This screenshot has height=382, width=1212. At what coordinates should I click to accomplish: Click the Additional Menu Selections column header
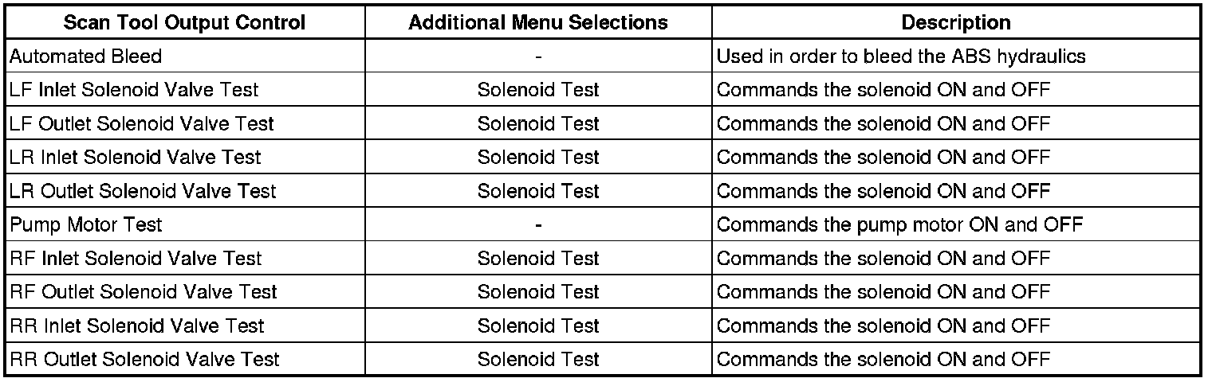pos(538,22)
